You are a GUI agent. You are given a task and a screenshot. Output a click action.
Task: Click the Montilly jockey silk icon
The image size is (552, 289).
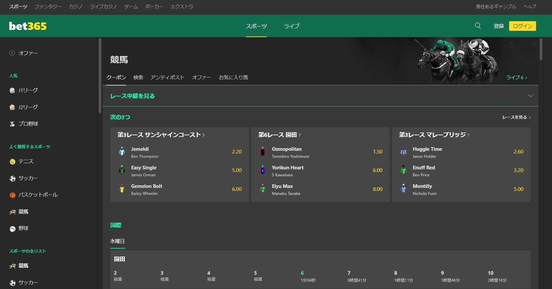(x=404, y=189)
